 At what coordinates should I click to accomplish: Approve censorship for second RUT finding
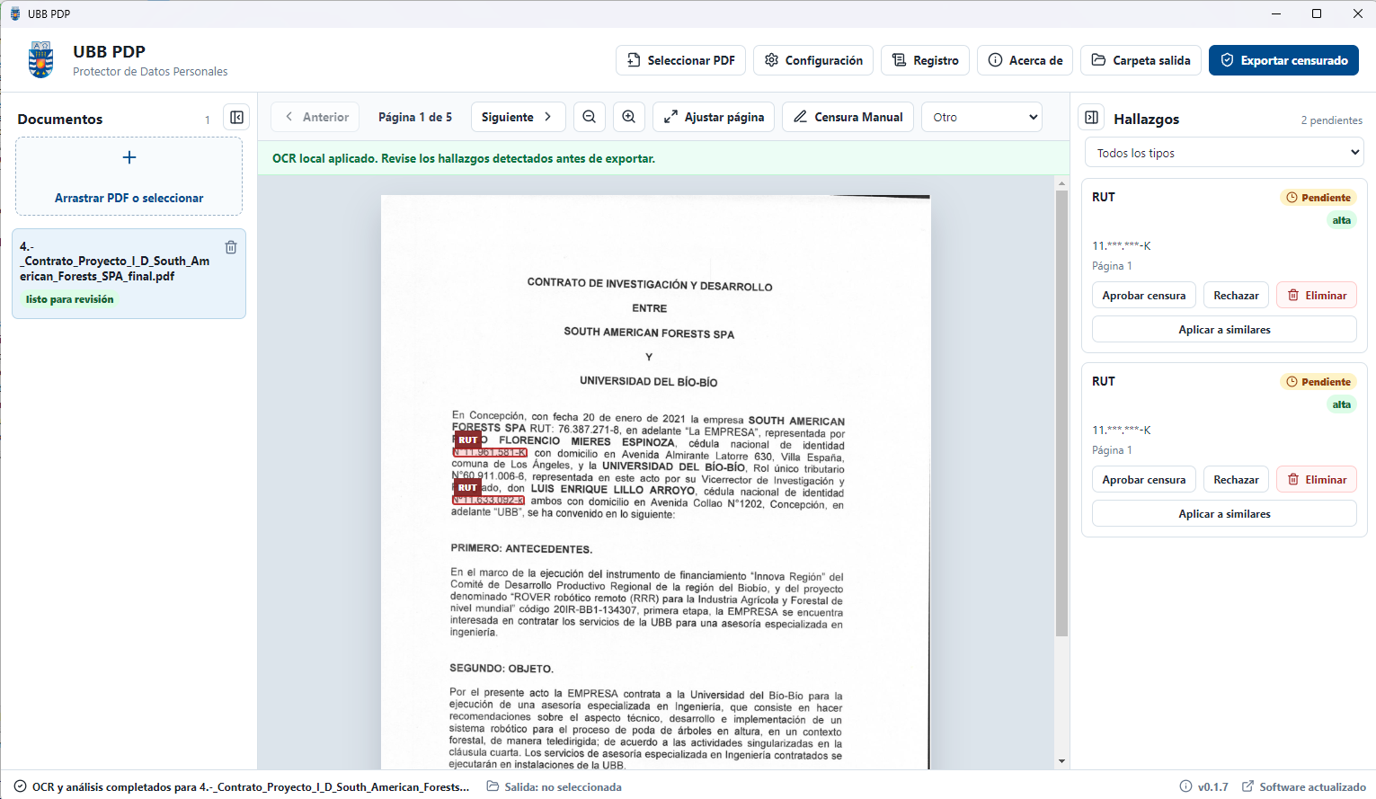click(1144, 480)
